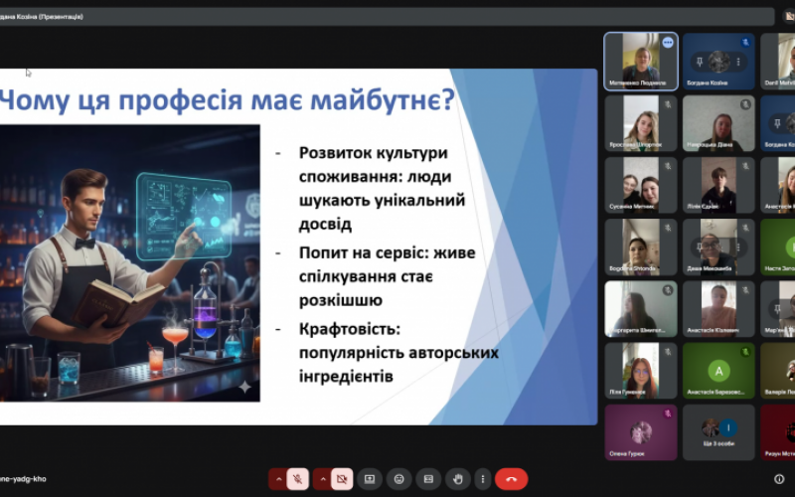Open more options three-dot menu
The height and width of the screenshot is (497, 795).
coord(485,479)
